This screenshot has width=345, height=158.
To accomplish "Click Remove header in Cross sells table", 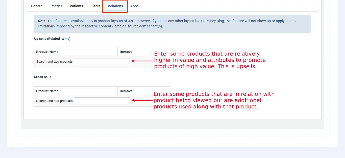I will pyautogui.click(x=126, y=91).
